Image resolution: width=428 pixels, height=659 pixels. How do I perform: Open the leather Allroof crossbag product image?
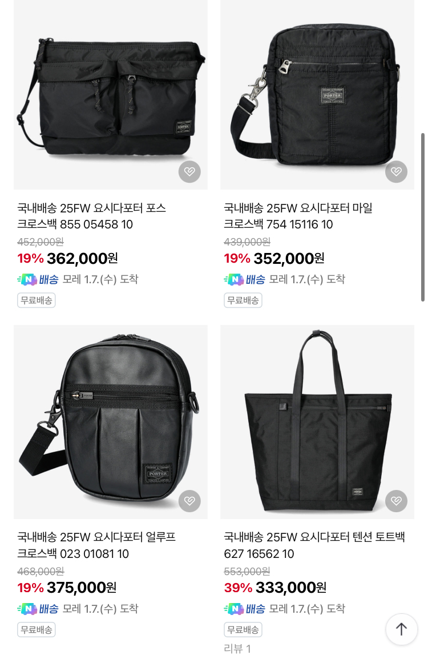pos(111,421)
